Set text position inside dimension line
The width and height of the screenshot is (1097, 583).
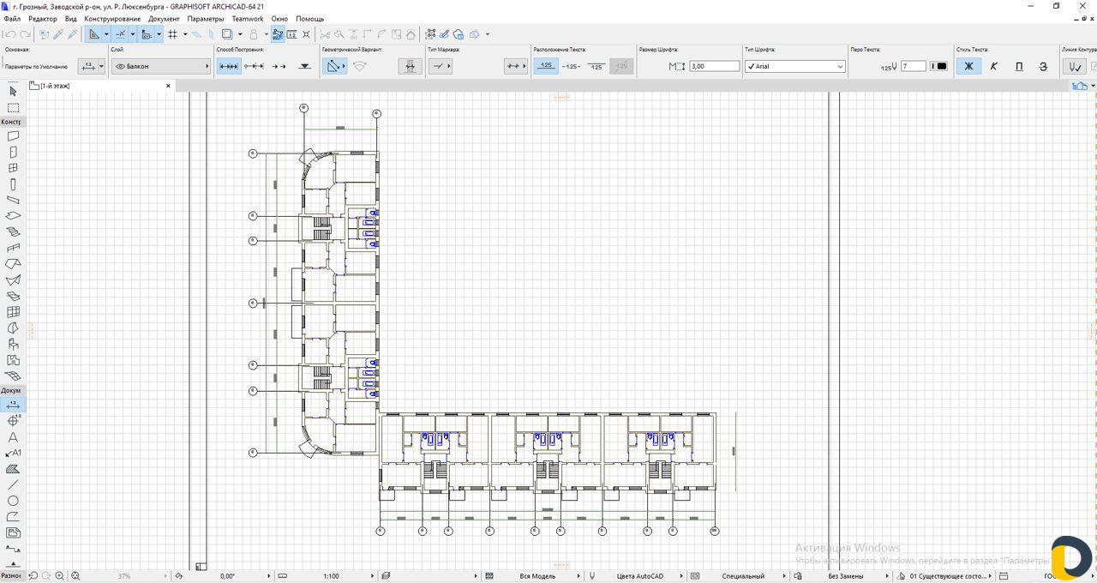[572, 66]
